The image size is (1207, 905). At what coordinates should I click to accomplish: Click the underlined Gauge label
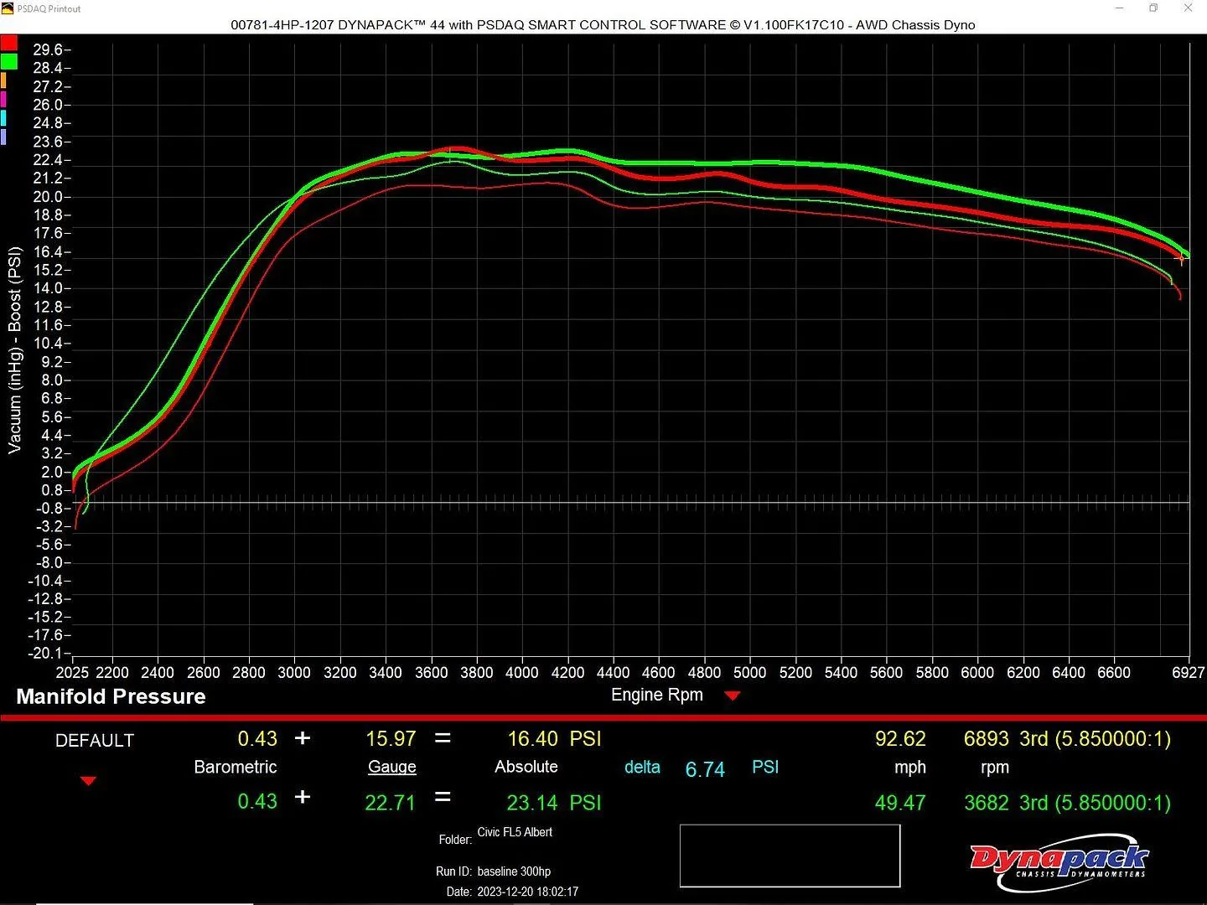point(392,767)
